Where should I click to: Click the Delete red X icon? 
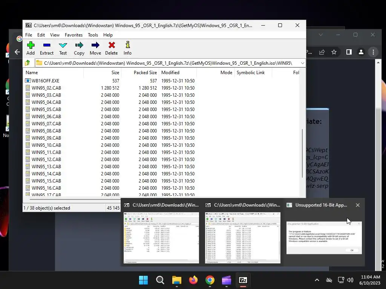(x=112, y=45)
